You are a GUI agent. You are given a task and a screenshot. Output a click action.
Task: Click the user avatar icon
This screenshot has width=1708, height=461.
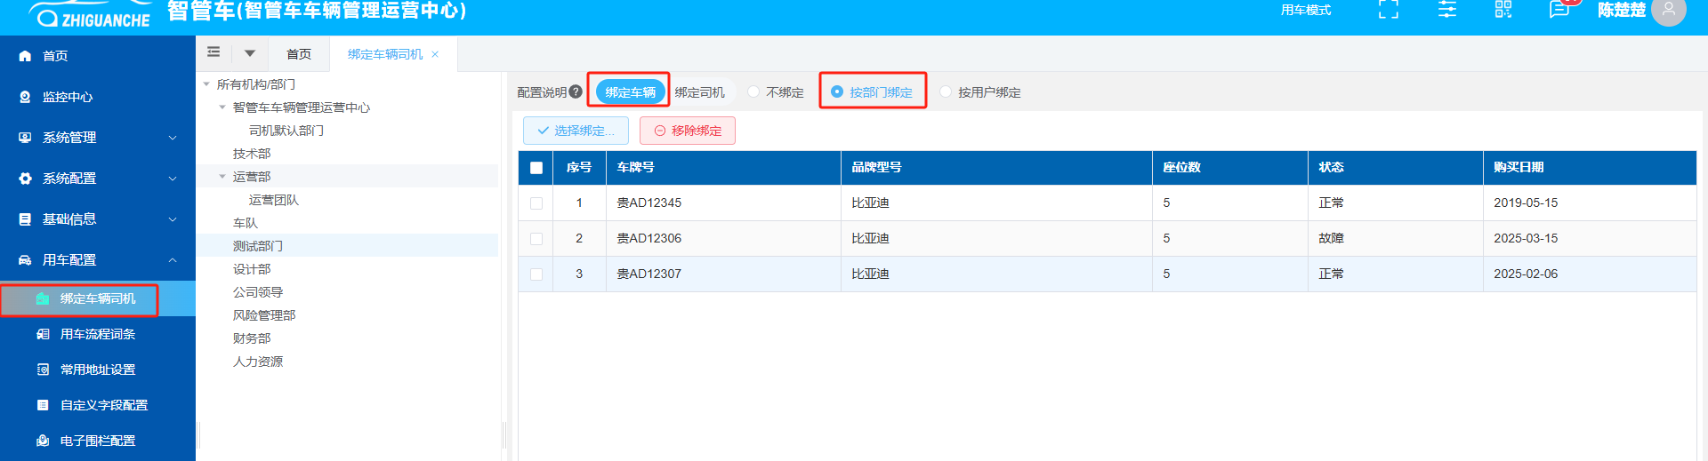point(1668,11)
